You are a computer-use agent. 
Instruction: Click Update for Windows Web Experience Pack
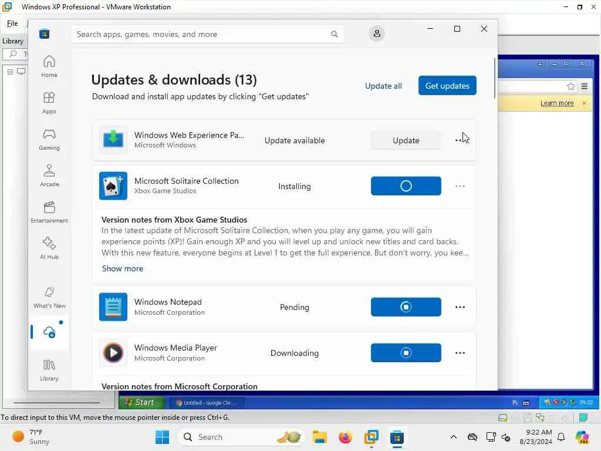pyautogui.click(x=406, y=140)
